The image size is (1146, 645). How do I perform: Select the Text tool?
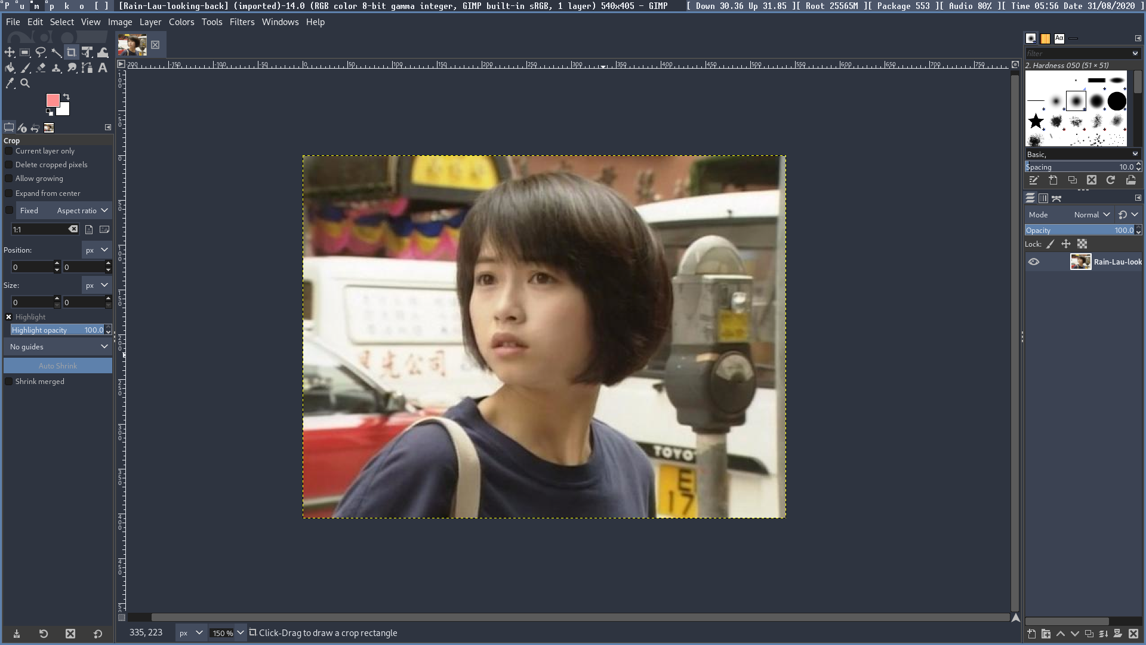103,68
